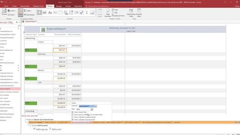Open the Total On field dropdown

click(96, 106)
